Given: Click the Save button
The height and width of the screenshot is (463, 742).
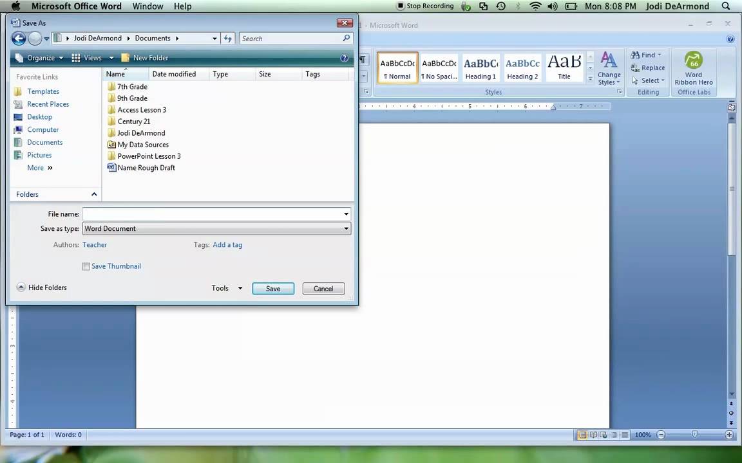Looking at the screenshot, I should tap(273, 289).
